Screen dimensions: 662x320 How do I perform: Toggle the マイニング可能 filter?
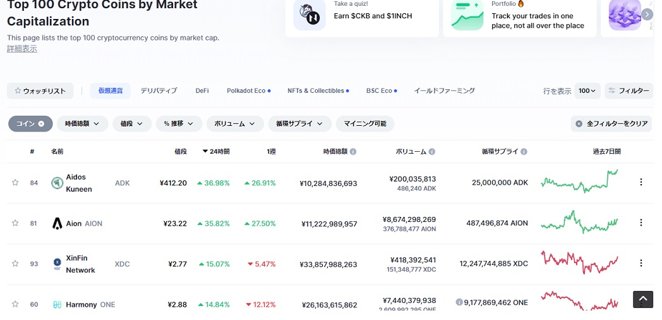coord(365,124)
